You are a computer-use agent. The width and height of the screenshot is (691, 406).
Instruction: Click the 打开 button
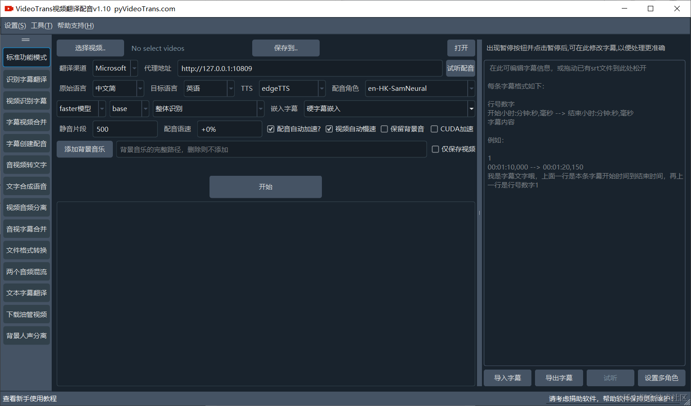(461, 48)
